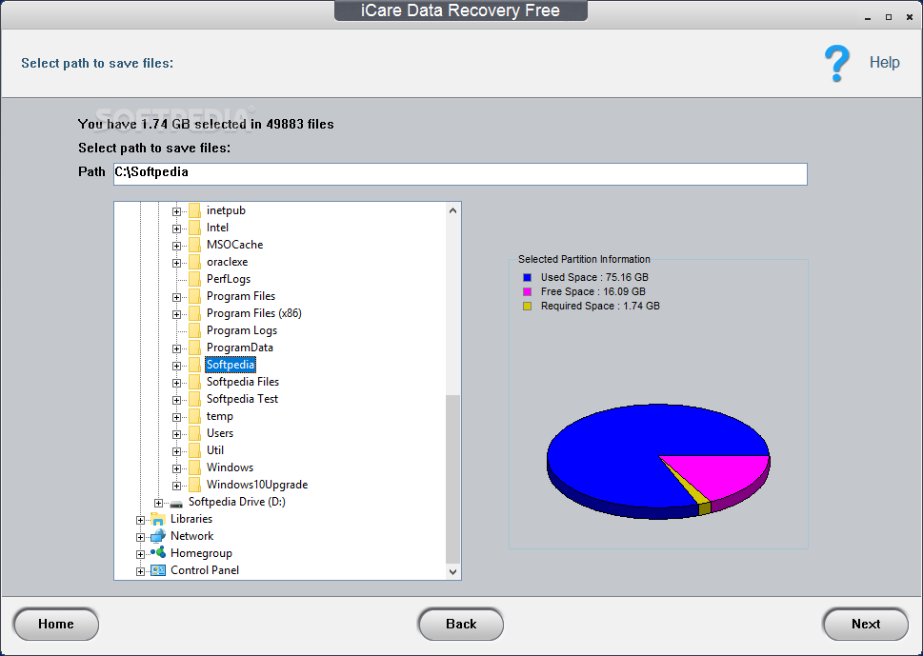Screen dimensions: 923x656
Task: Click the Util folder icon
Action: coord(194,450)
